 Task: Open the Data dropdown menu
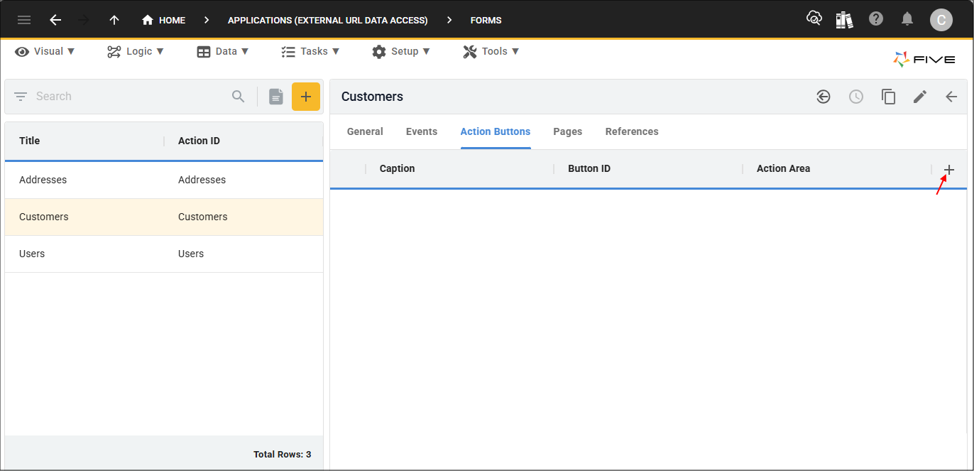click(x=223, y=51)
